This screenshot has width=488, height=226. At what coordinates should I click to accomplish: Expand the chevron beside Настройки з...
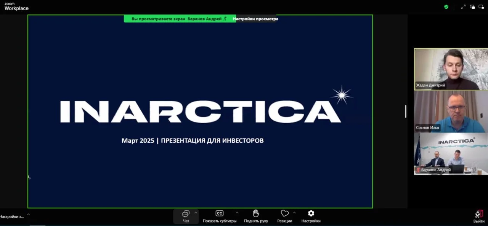click(28, 215)
